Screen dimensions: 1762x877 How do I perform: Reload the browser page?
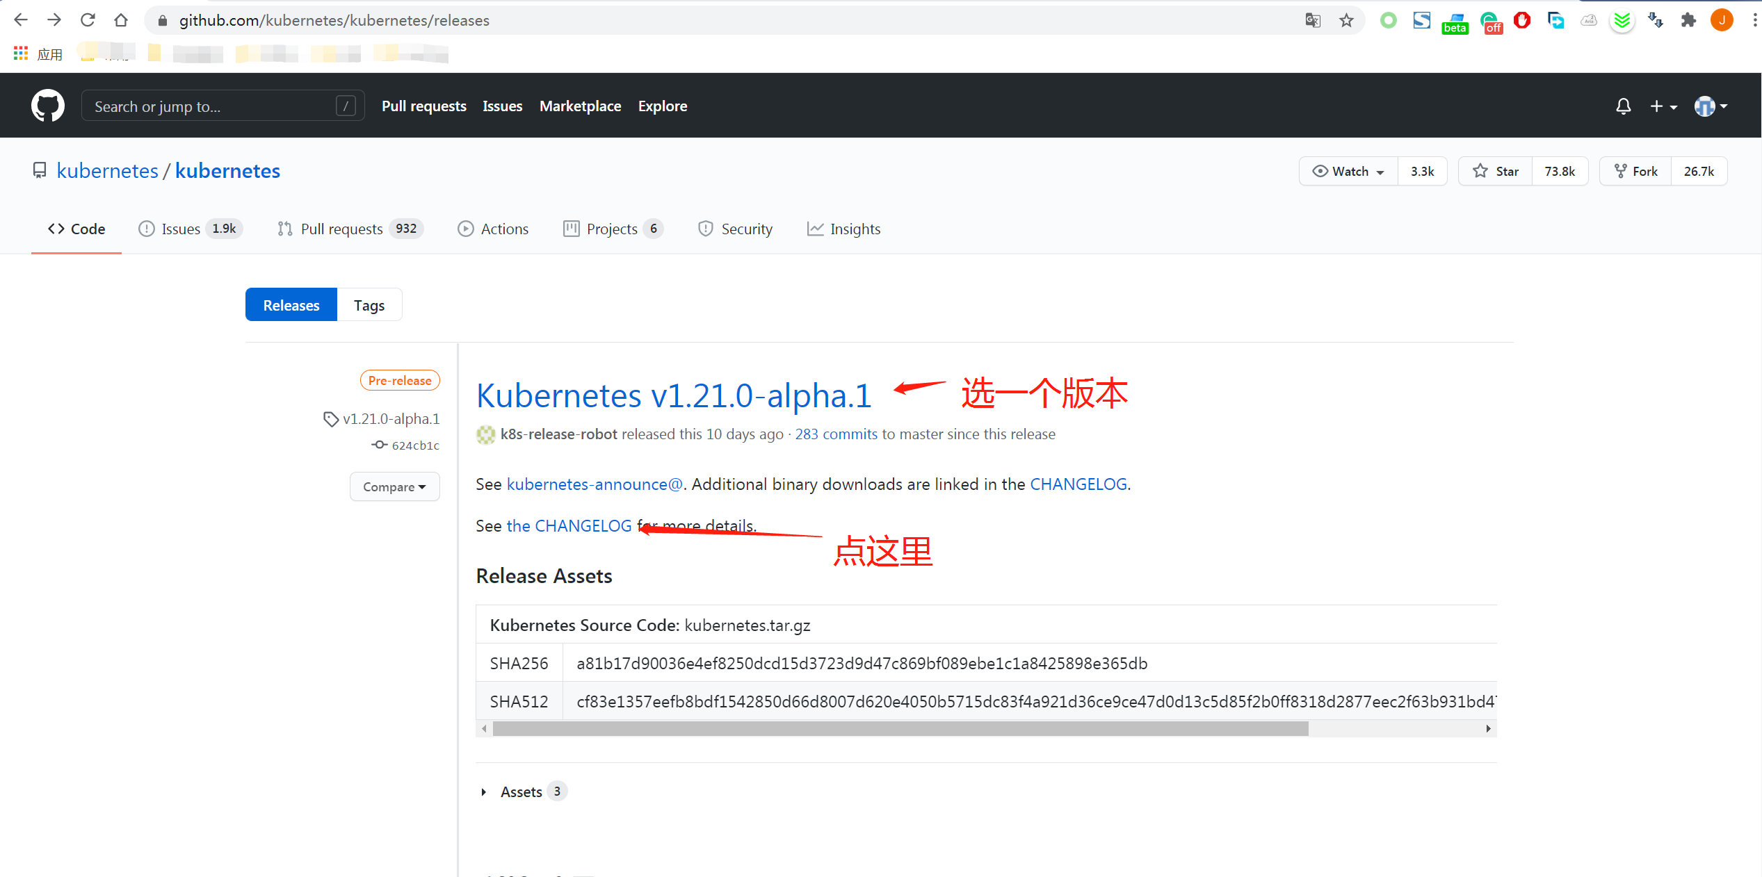(x=88, y=20)
